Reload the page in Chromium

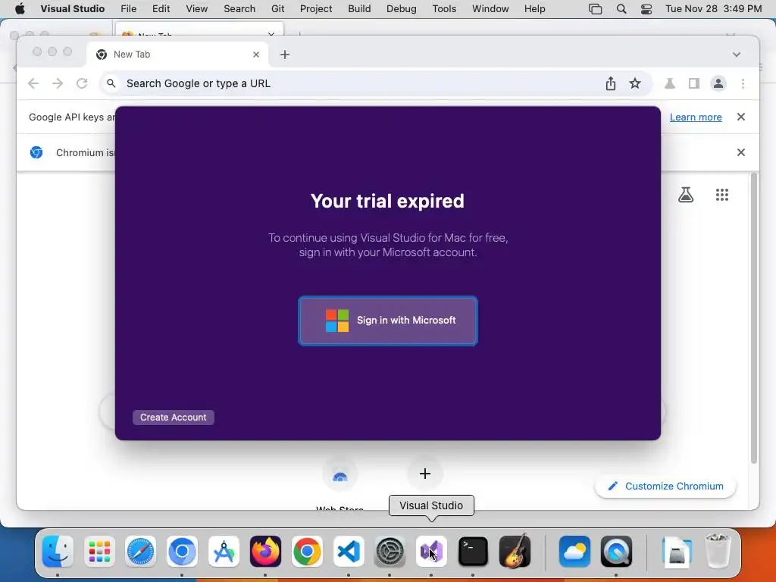coord(82,83)
